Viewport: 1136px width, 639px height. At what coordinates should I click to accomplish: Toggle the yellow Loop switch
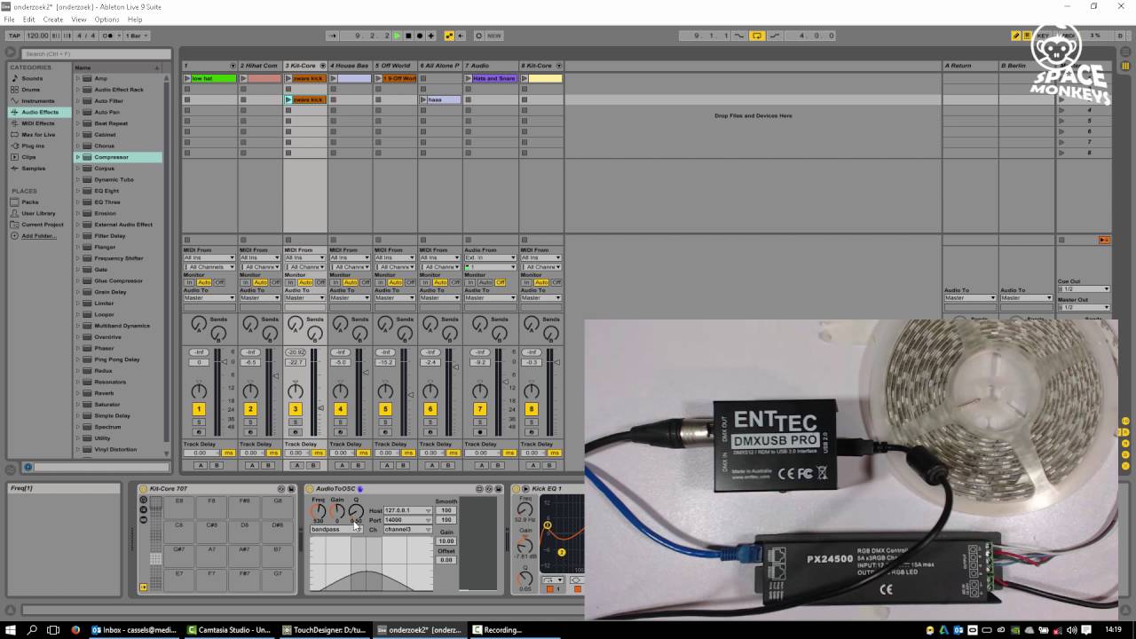(757, 35)
